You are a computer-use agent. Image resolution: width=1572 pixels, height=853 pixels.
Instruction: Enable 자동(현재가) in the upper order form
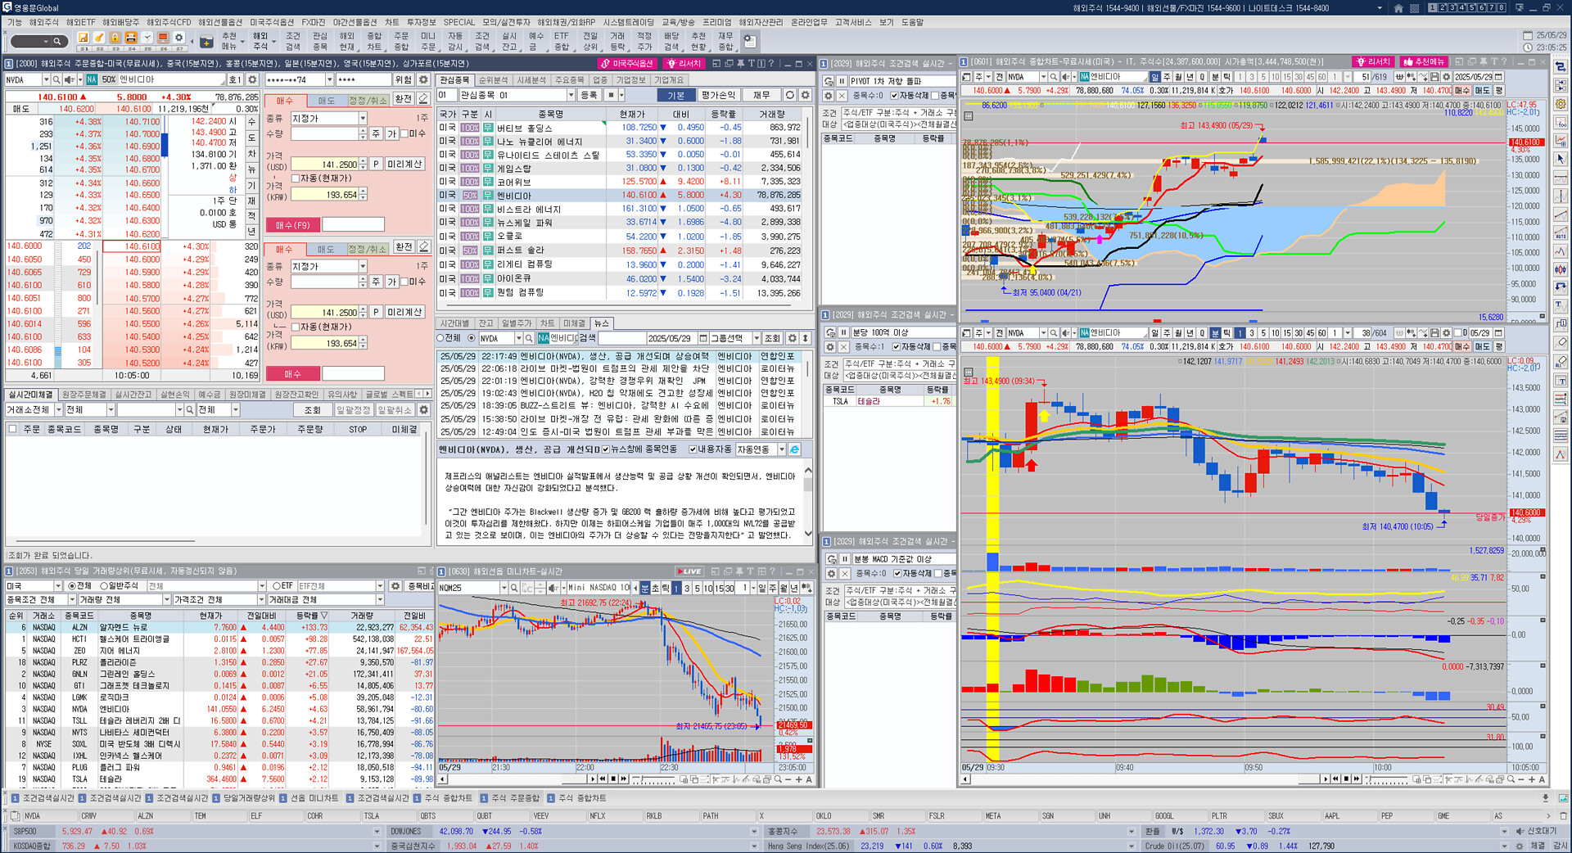[x=296, y=178]
